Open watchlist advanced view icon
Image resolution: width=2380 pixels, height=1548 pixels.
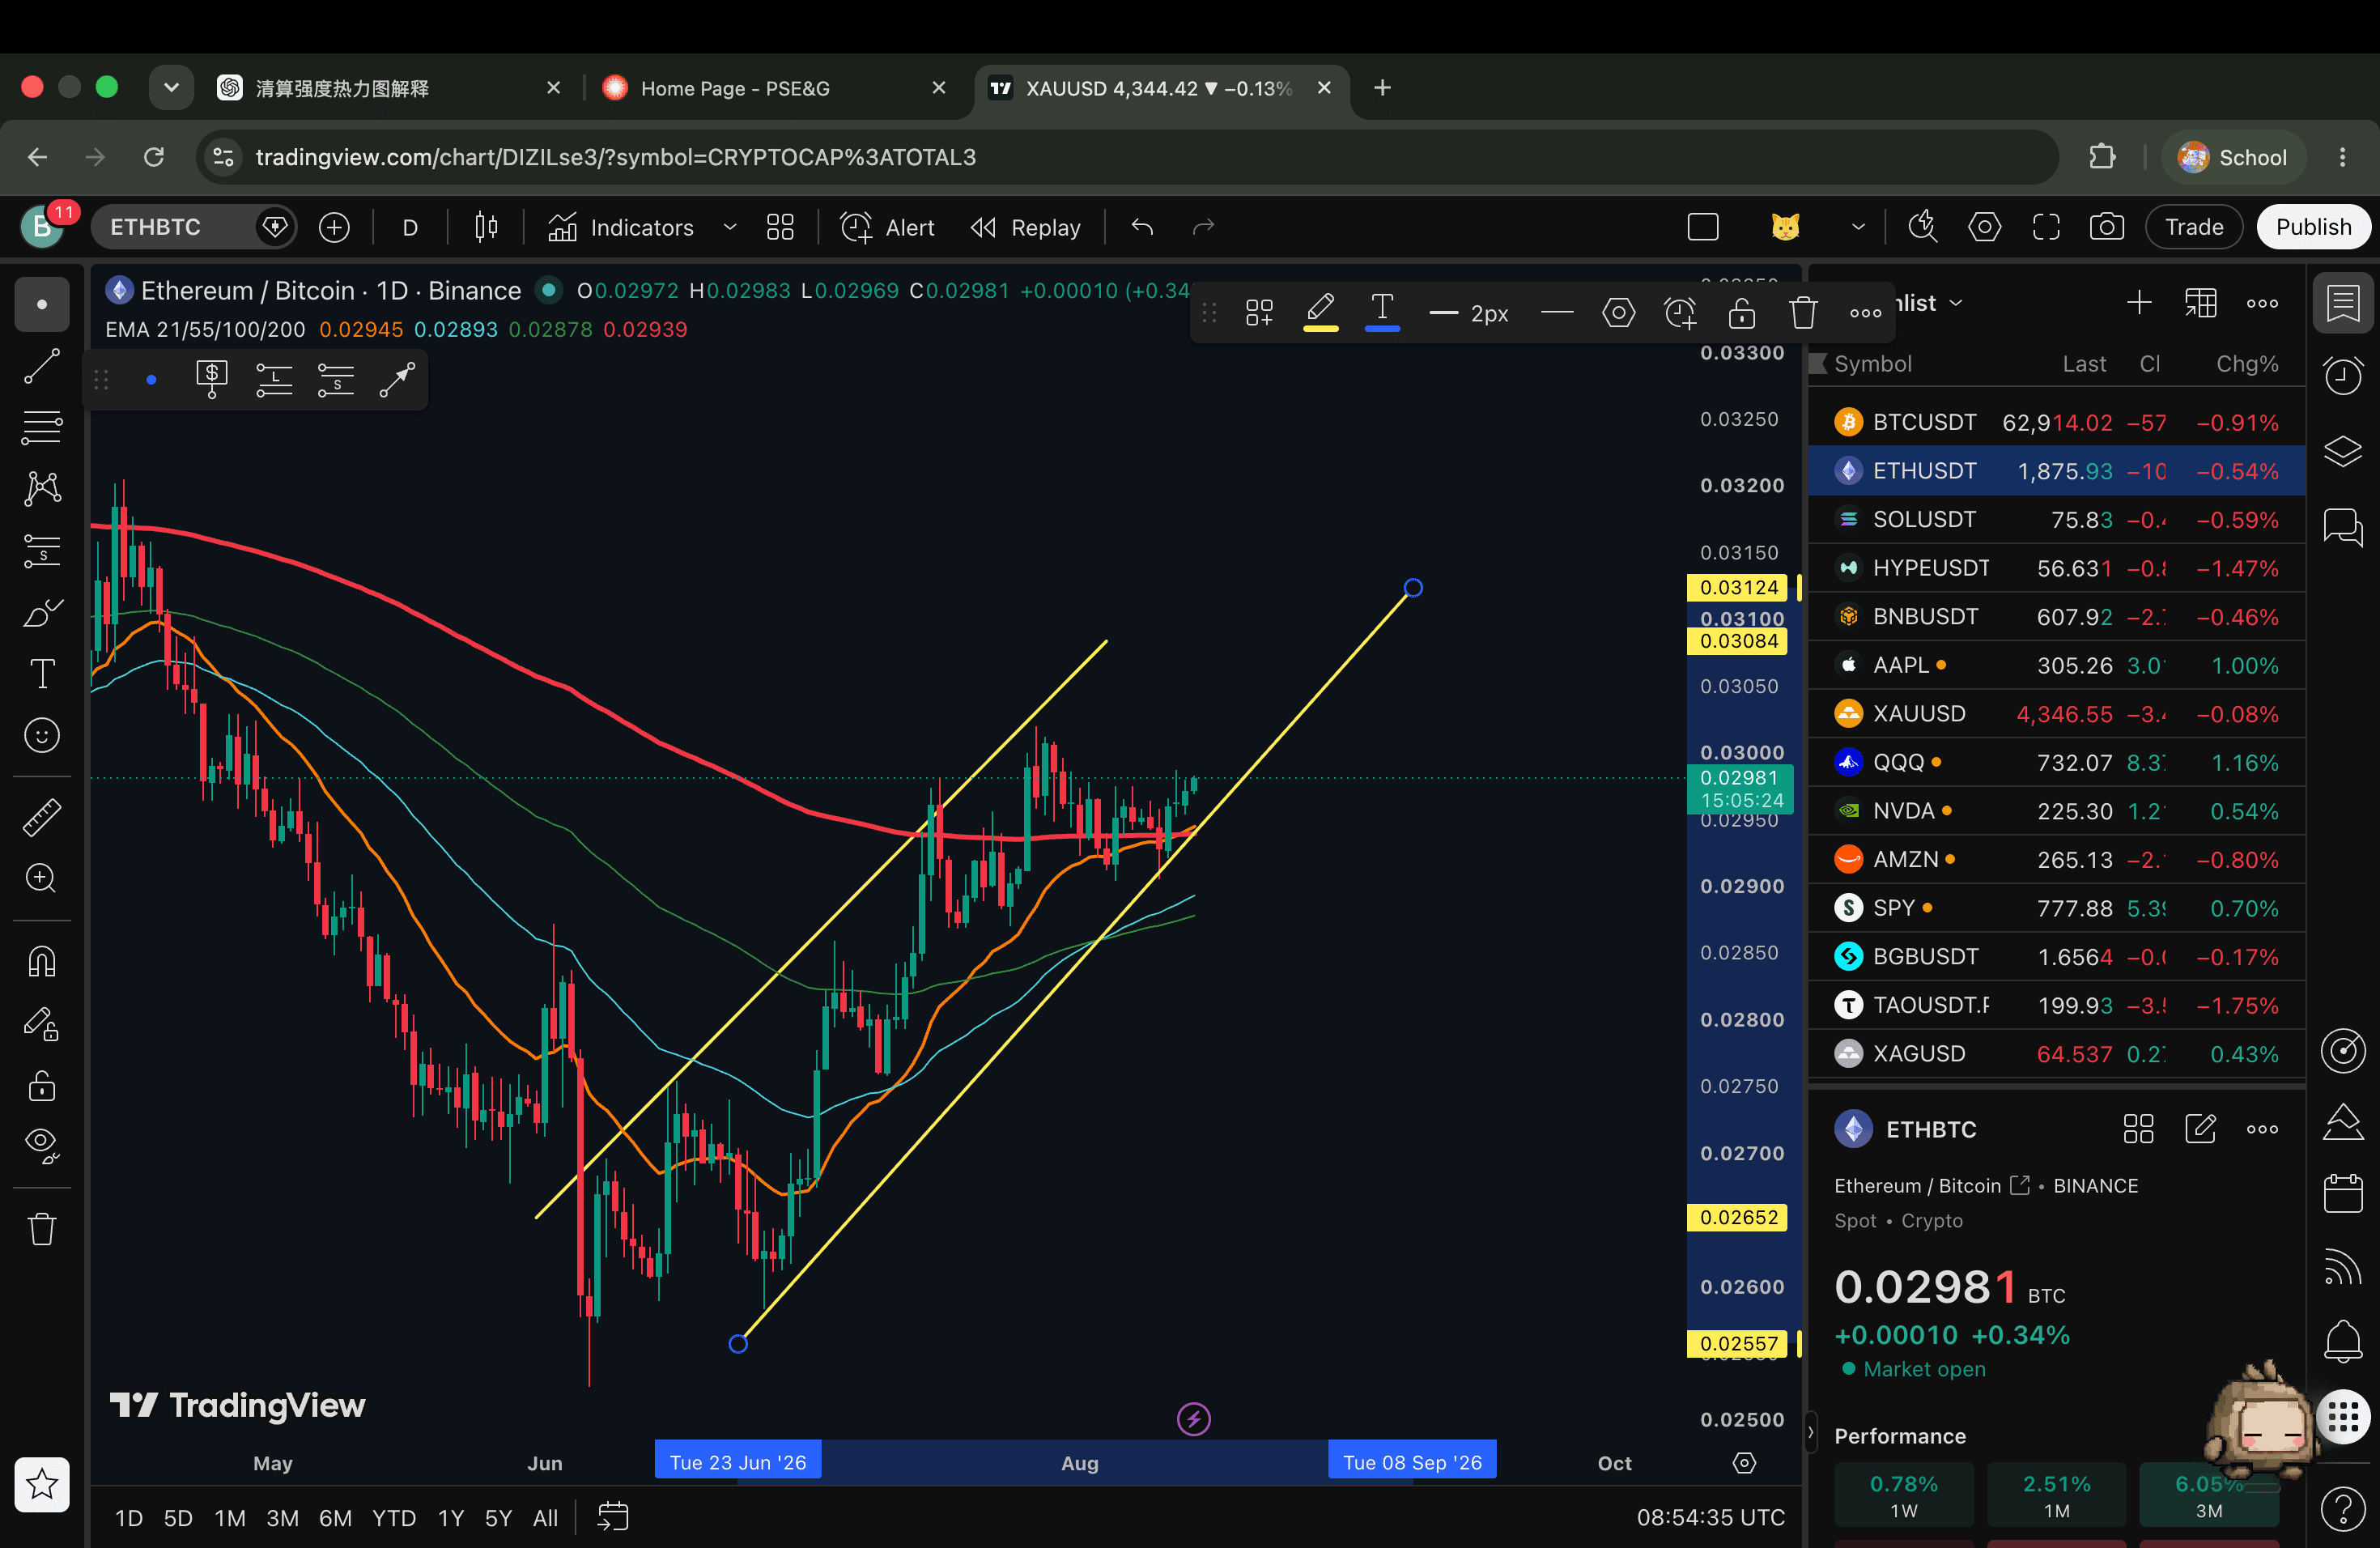2200,303
